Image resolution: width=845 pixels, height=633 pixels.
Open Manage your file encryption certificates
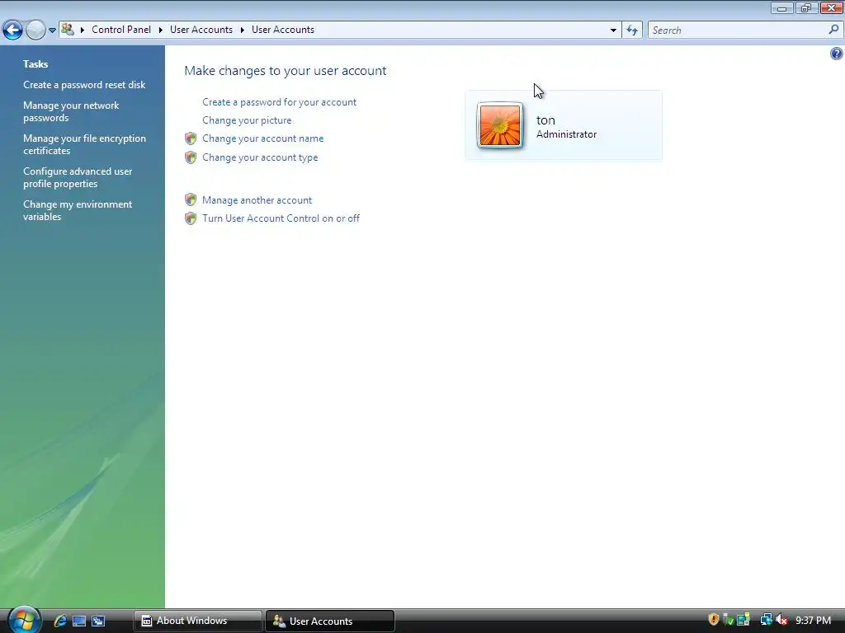pyautogui.click(x=85, y=144)
